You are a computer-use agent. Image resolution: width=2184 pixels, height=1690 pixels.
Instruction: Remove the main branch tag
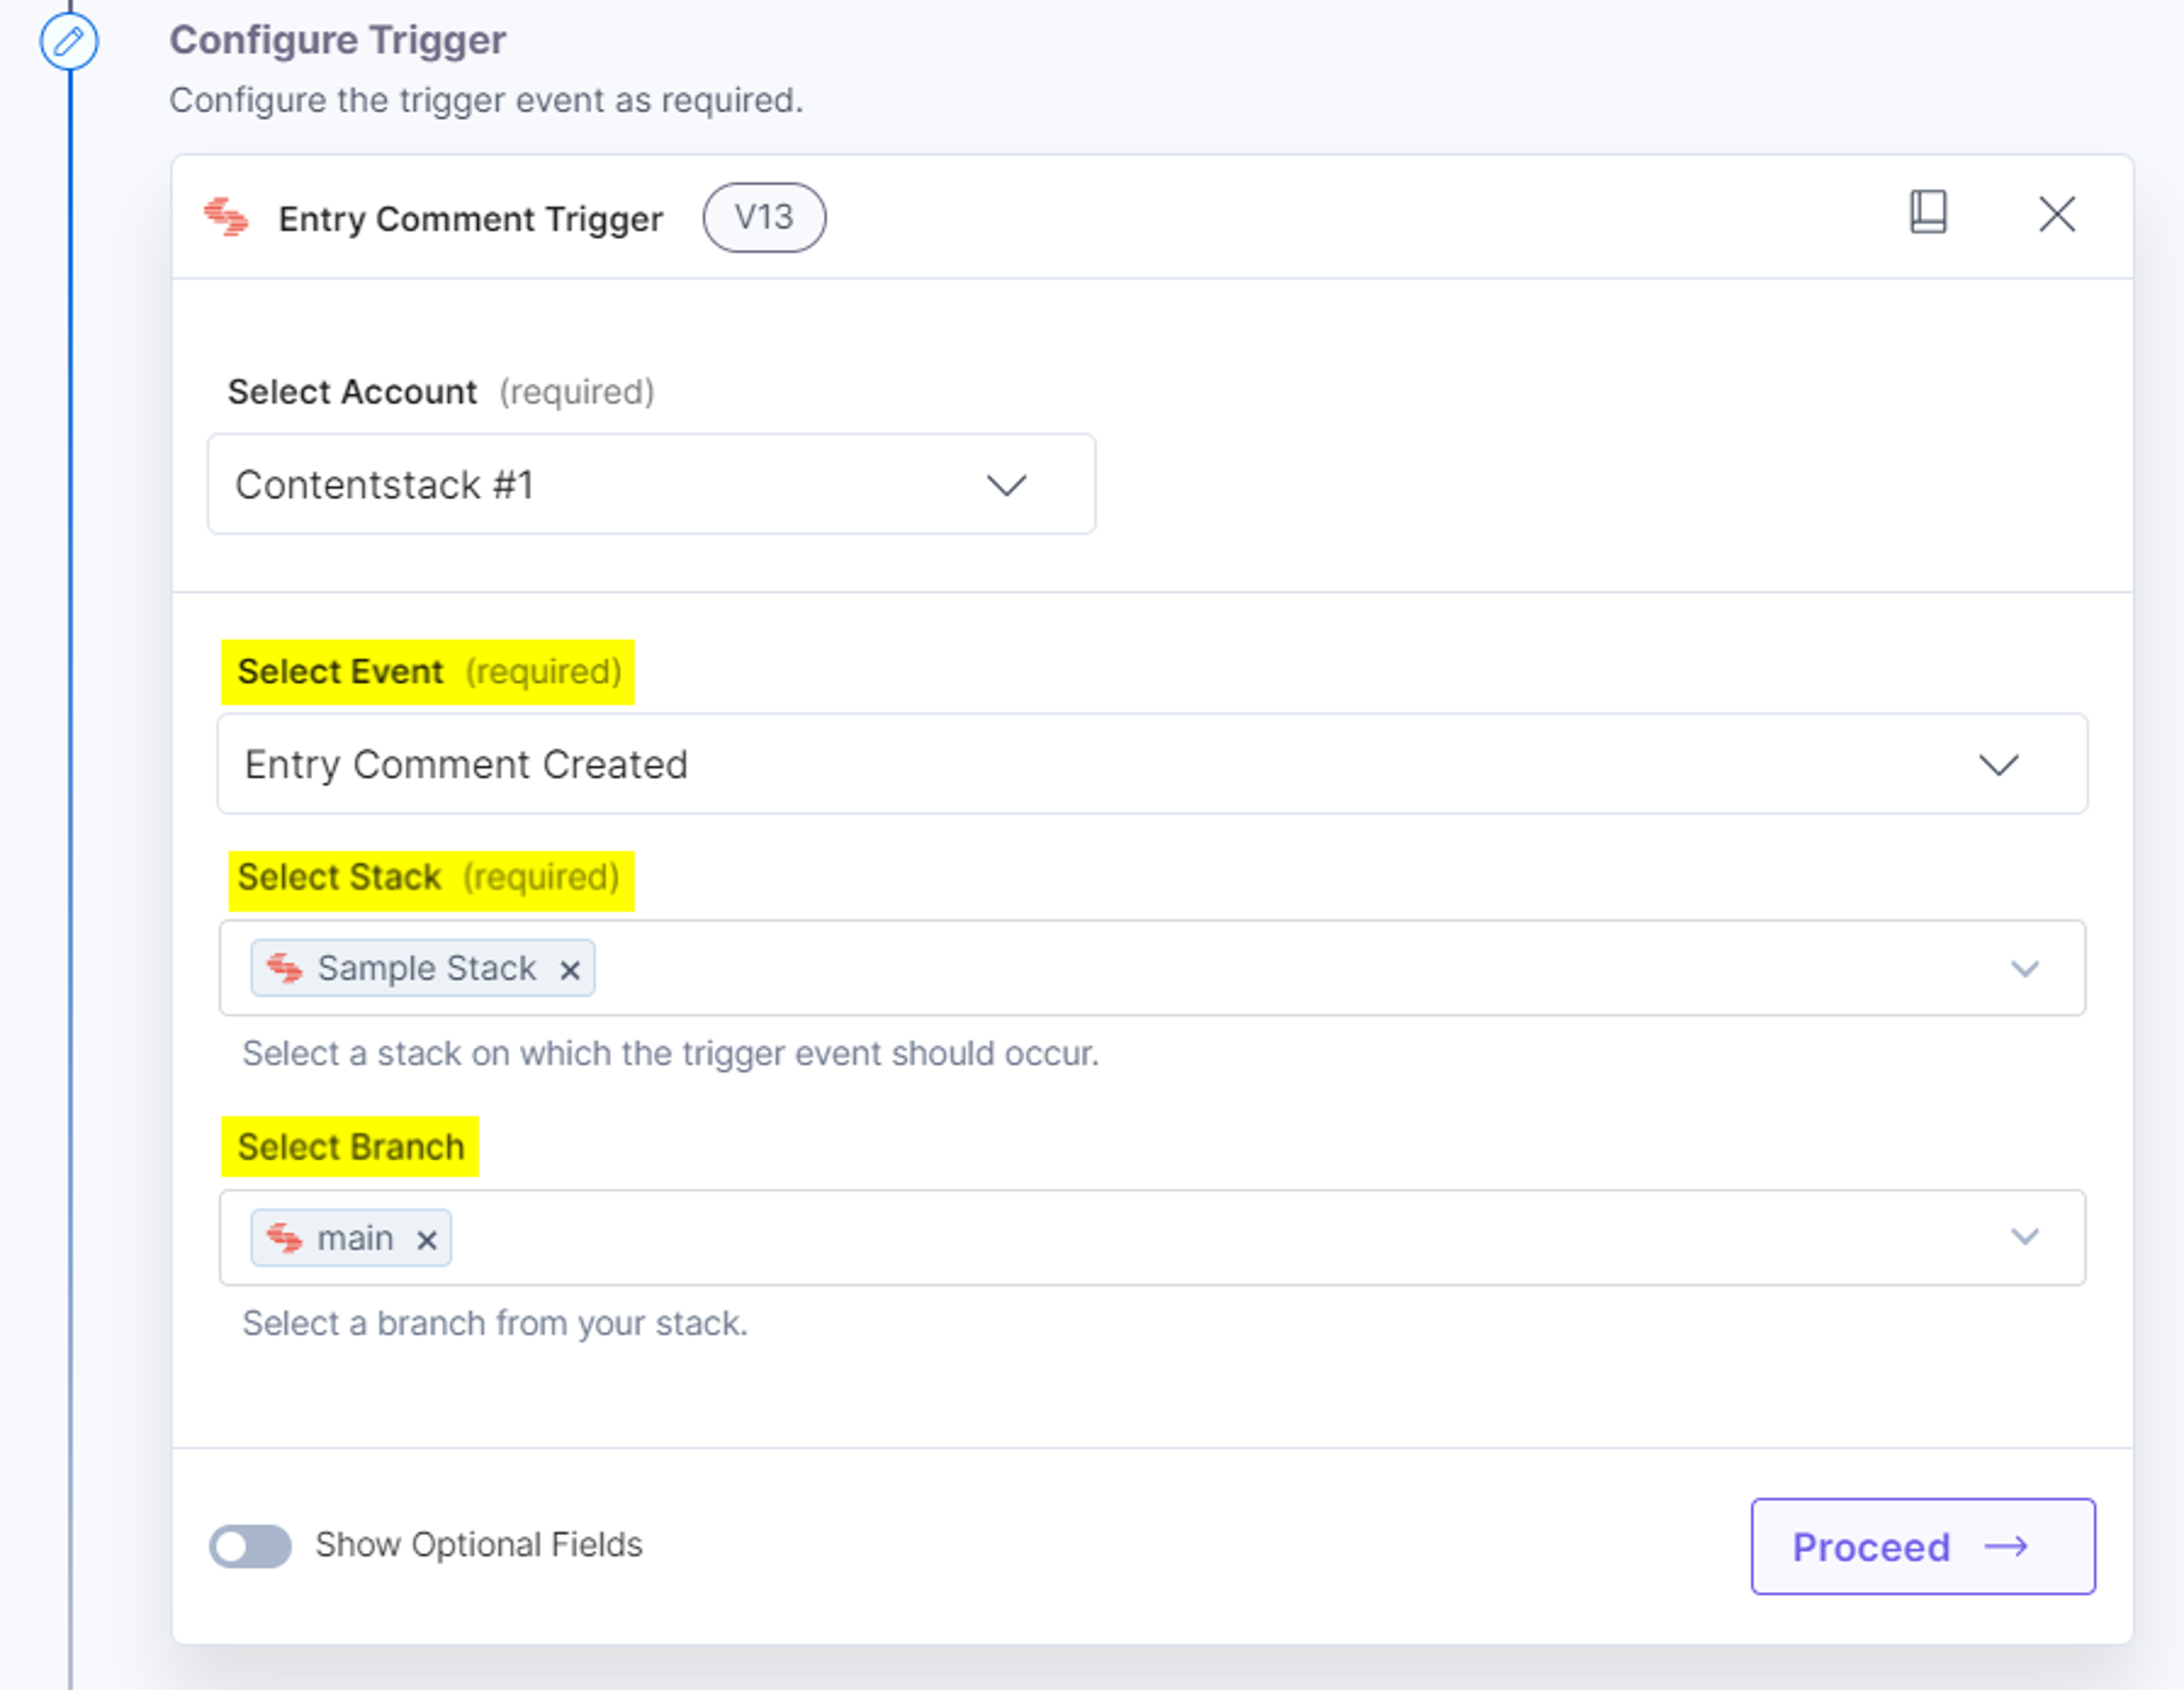click(427, 1240)
